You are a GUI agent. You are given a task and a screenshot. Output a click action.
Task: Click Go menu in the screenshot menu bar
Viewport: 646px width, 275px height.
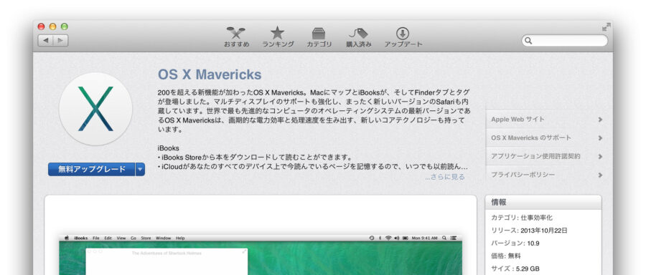point(134,238)
